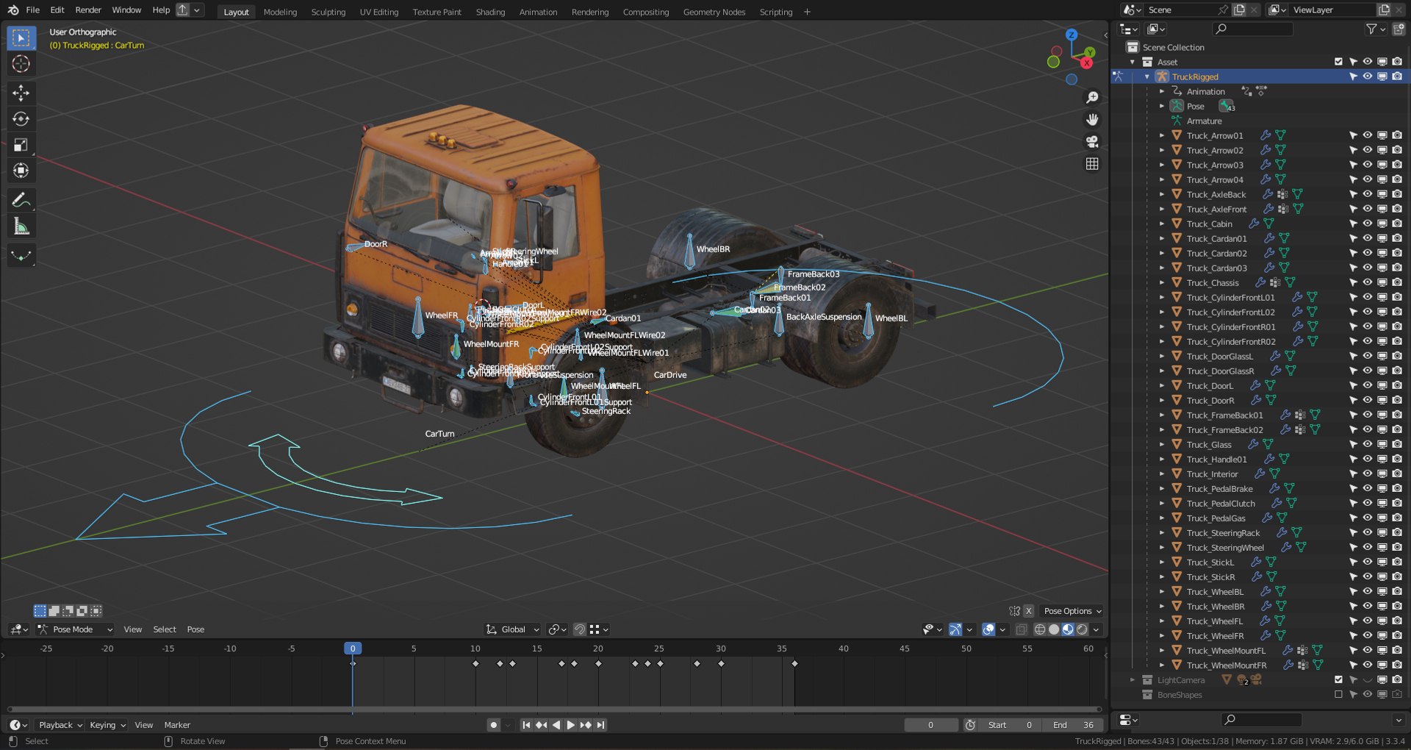Click the End frame field
1411x750 pixels.
[1073, 725]
